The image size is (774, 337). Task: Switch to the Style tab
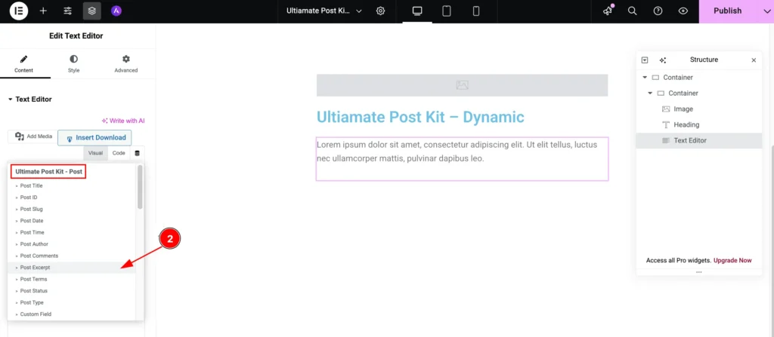point(73,63)
